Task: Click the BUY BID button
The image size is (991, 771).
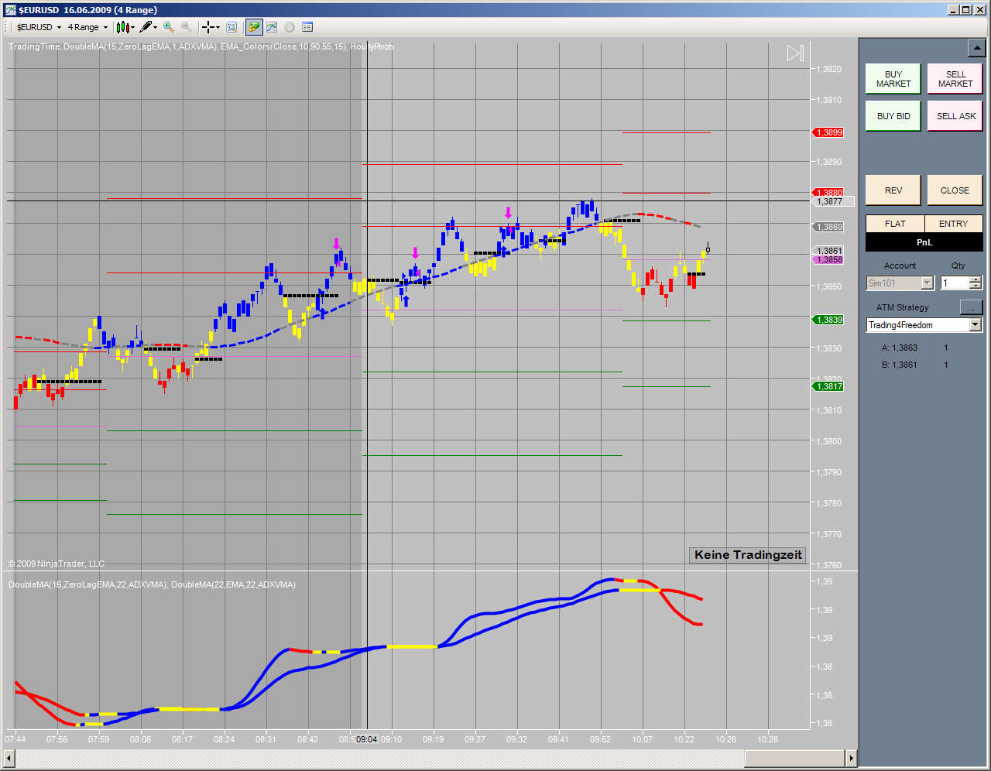Action: pos(893,116)
